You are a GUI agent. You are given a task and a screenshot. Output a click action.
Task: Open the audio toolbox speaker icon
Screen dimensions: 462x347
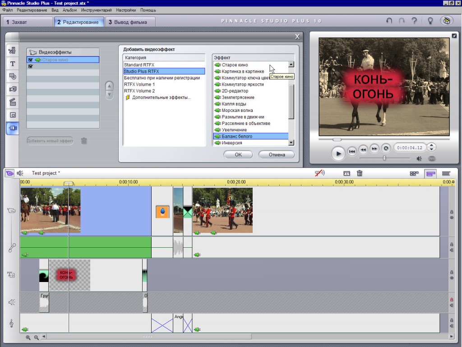click(20, 173)
